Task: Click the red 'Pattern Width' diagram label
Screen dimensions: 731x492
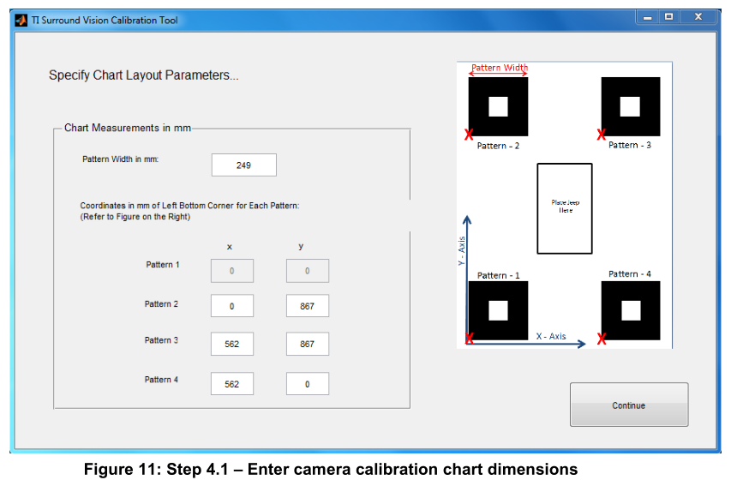Action: point(500,68)
